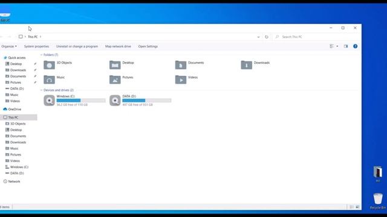Click the refresh icon in address bar
Screen dimensions: 387x217
pos(267,37)
